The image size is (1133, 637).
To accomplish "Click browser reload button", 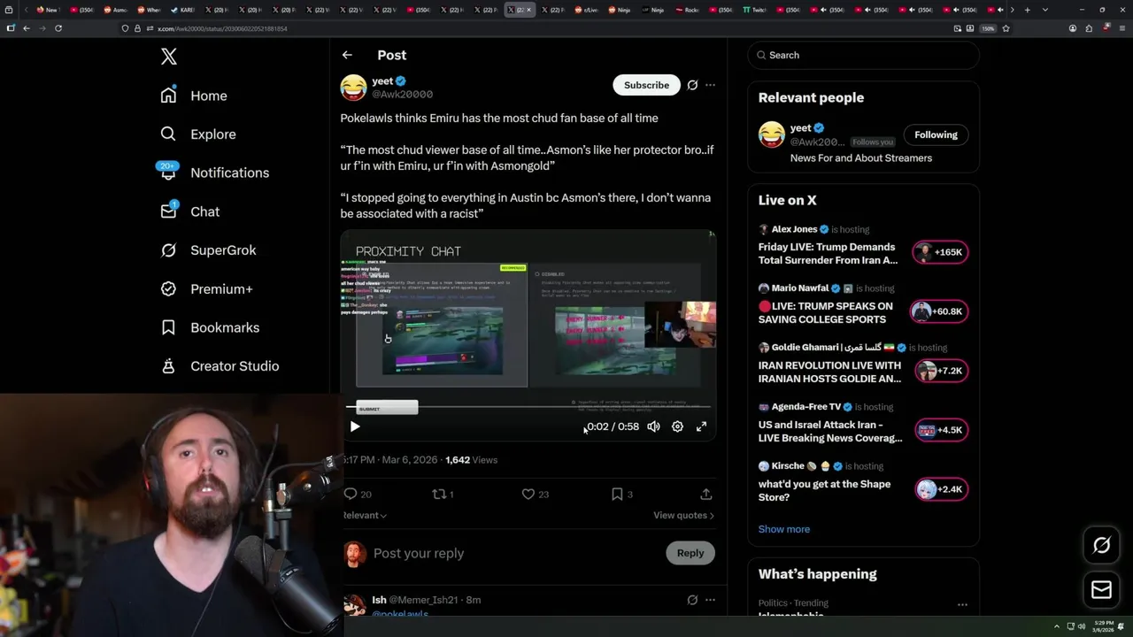I will [58, 28].
